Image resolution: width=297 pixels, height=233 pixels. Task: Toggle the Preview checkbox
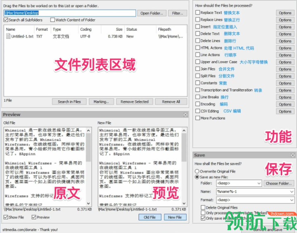(x=34, y=217)
